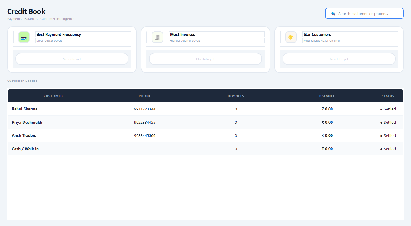Viewport: 411px width, 226px height.
Task: Click 'Payments · Balances · Customer Intelligence' tagline
Action: click(41, 19)
